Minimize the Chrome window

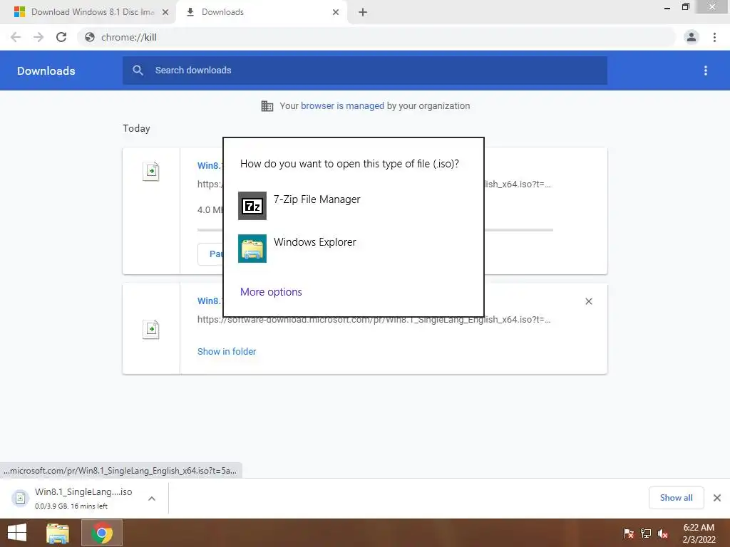coord(667,7)
